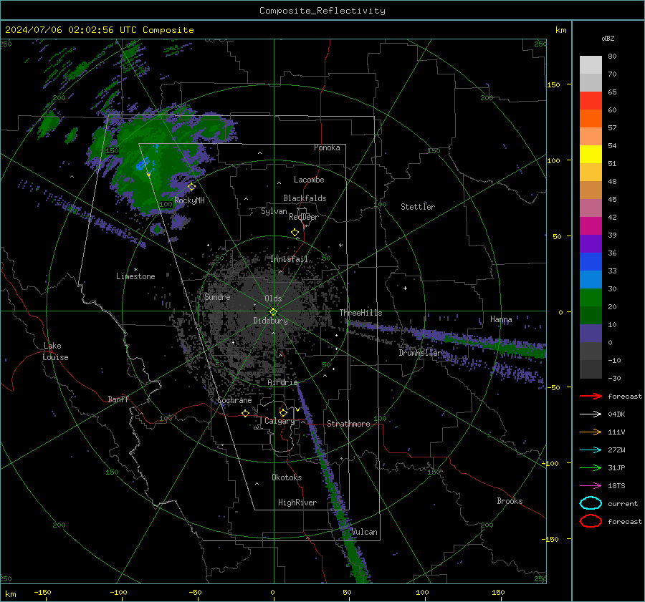
Task: Click the red forecast arrow in the legend
Action: click(x=591, y=396)
